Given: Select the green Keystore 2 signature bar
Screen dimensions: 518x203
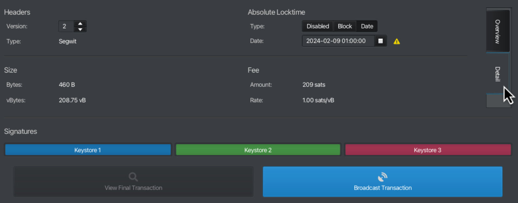Looking at the screenshot, I should point(258,150).
